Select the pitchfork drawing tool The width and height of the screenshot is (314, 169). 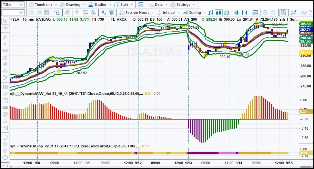pos(5,37)
